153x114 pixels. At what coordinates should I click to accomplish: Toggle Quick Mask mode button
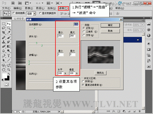click(6, 84)
